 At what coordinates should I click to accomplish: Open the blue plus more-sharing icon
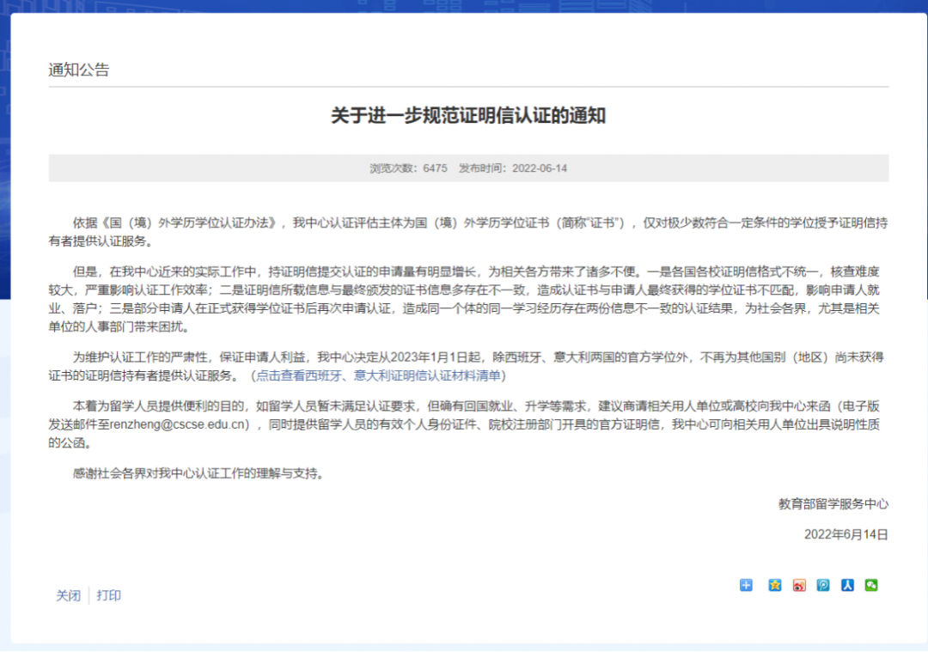click(746, 585)
